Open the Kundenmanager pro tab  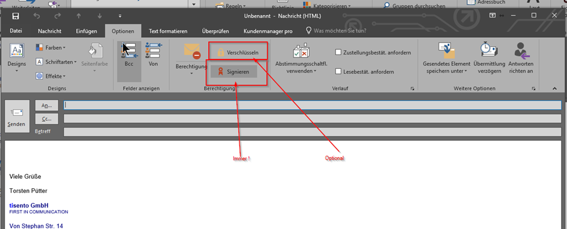268,31
